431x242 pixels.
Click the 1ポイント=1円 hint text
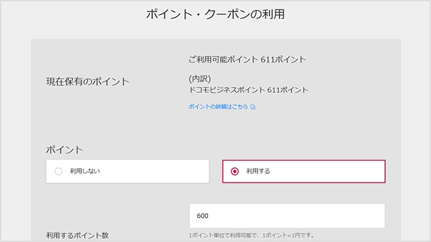click(x=288, y=235)
